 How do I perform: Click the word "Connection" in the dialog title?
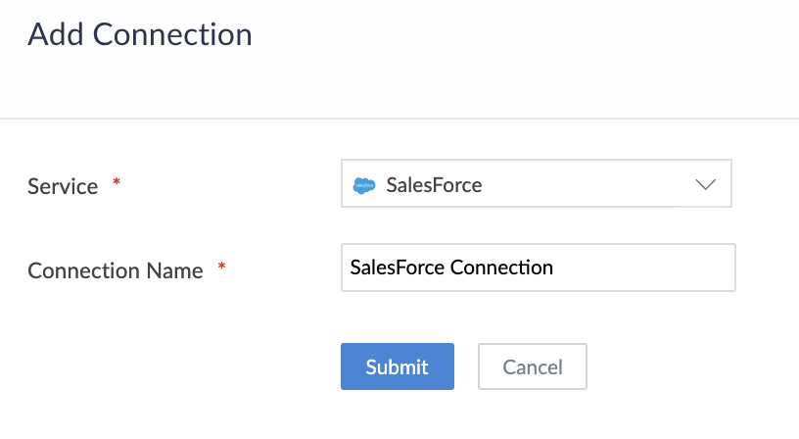(x=170, y=34)
